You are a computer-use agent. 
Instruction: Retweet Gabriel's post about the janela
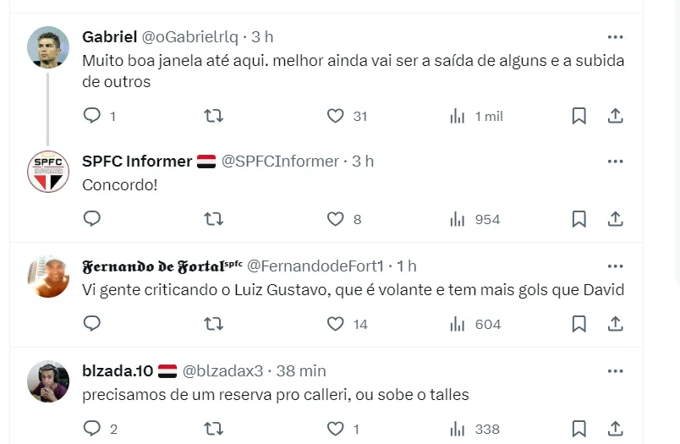(214, 116)
